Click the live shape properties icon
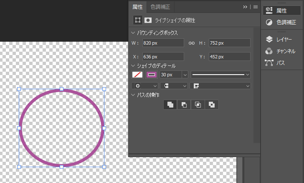Viewport: 304px width, 183px height. click(137, 20)
